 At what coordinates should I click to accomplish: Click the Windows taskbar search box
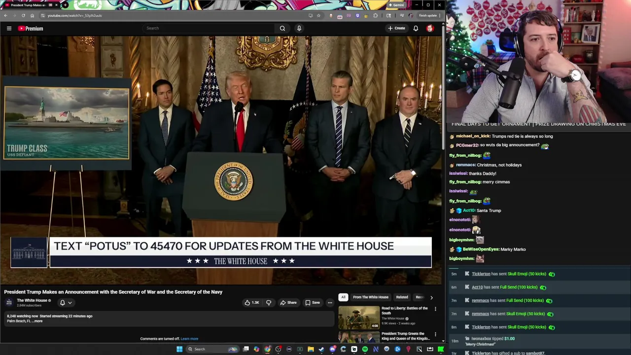tap(213, 349)
